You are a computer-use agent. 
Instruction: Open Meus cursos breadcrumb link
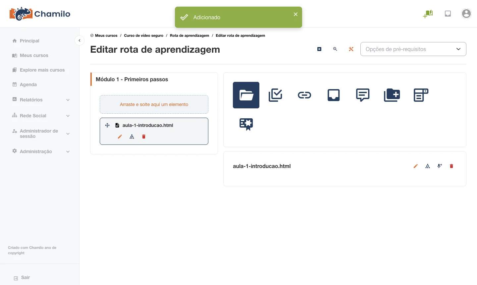(x=106, y=35)
